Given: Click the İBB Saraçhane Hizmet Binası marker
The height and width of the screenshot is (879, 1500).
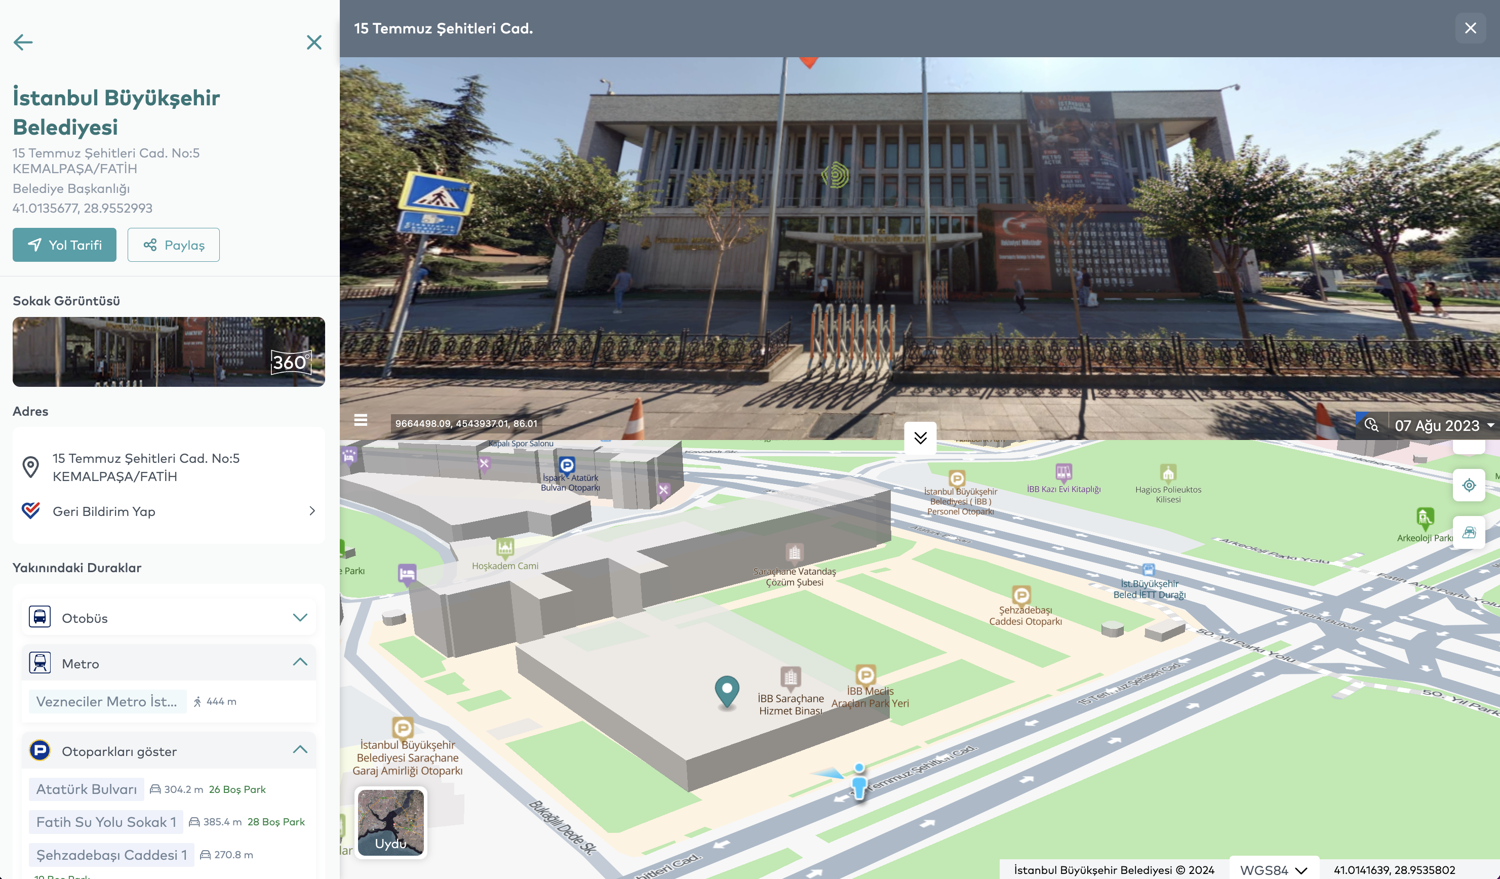Looking at the screenshot, I should pos(790,677).
